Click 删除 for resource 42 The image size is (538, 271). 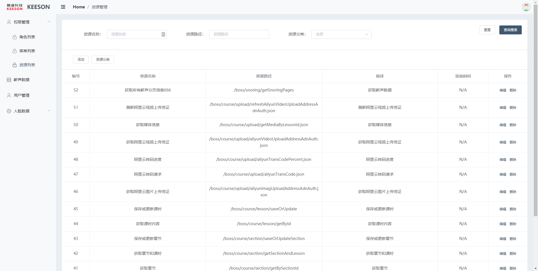tap(513, 254)
